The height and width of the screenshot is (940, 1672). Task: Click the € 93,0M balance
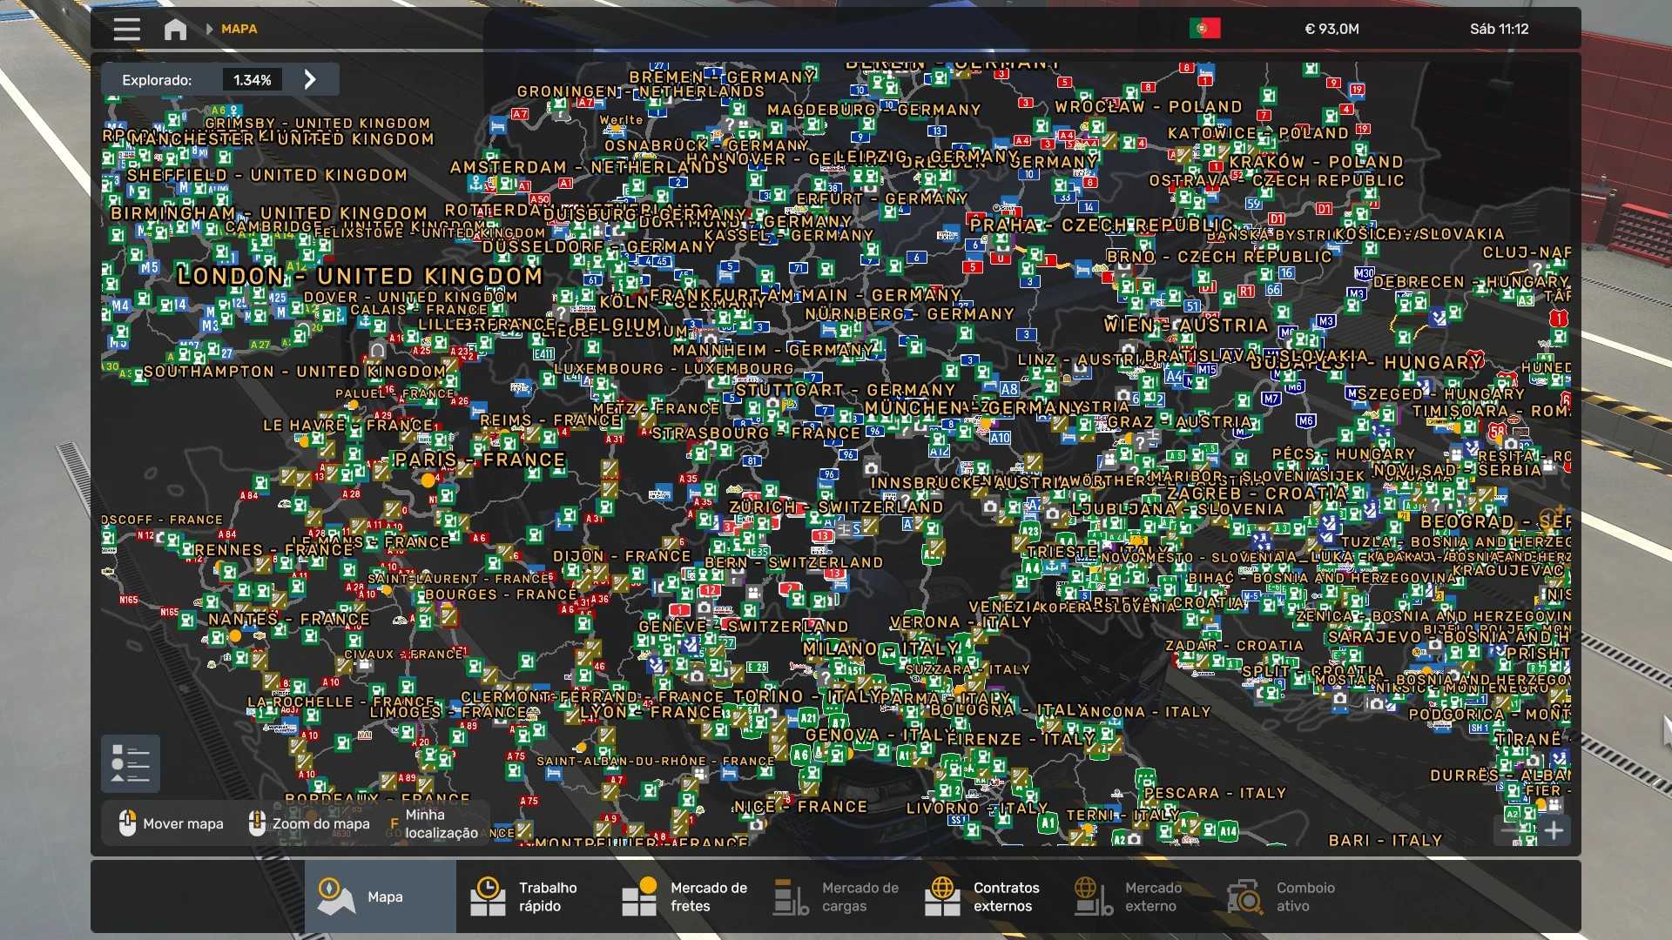1332,29
